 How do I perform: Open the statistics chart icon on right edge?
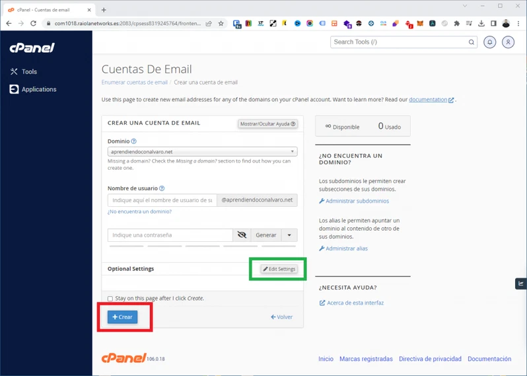pos(520,283)
